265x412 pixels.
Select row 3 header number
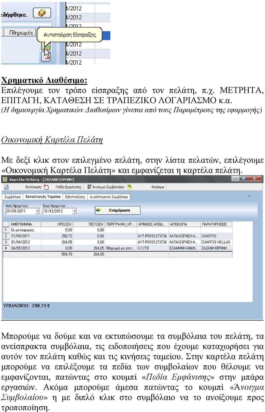[x=6, y=242]
